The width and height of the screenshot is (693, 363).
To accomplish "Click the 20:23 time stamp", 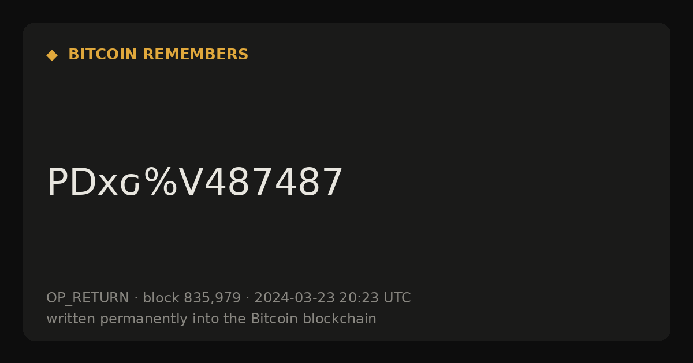I will coord(359,298).
